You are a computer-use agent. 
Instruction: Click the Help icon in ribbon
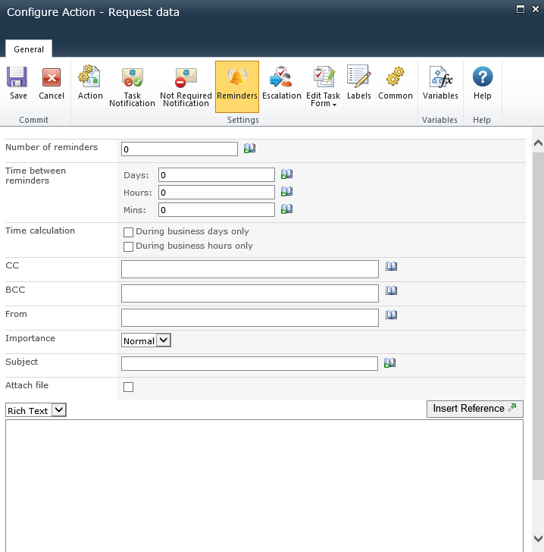[x=482, y=84]
